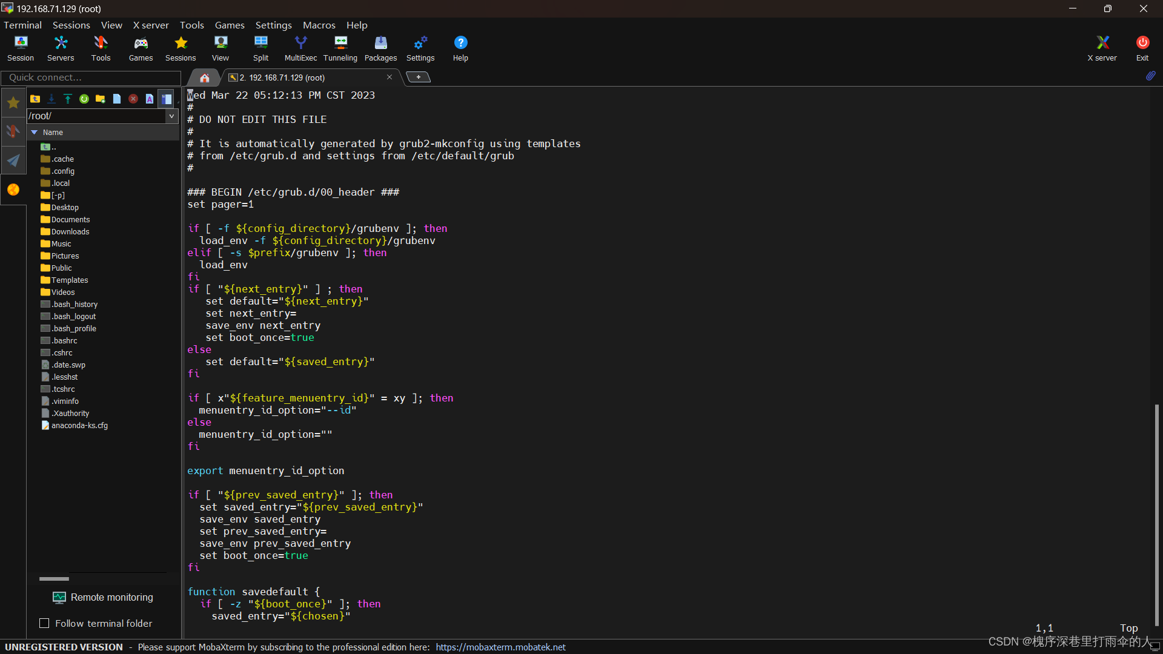Create a new folder via SFTP toolbar
Viewport: 1163px width, 654px height.
[101, 99]
